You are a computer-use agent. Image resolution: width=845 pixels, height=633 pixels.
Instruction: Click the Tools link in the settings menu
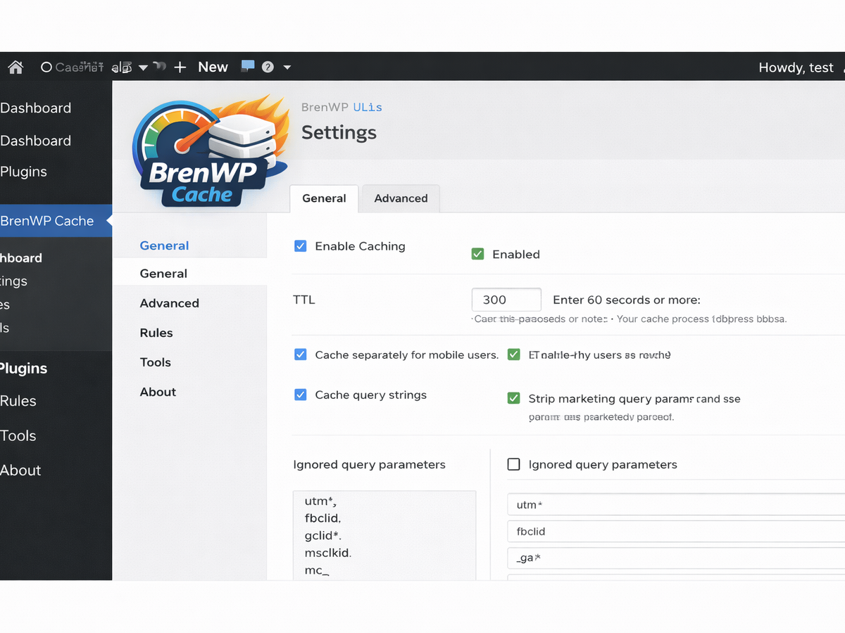[154, 362]
